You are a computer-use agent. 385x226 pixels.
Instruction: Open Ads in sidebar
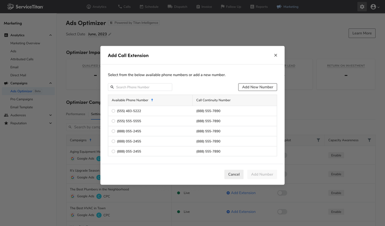pos(13,51)
